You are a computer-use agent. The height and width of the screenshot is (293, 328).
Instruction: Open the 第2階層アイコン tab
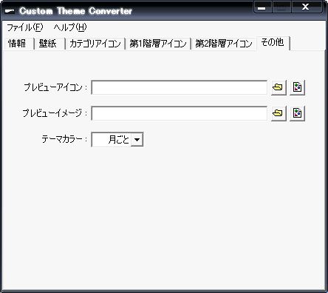224,44
